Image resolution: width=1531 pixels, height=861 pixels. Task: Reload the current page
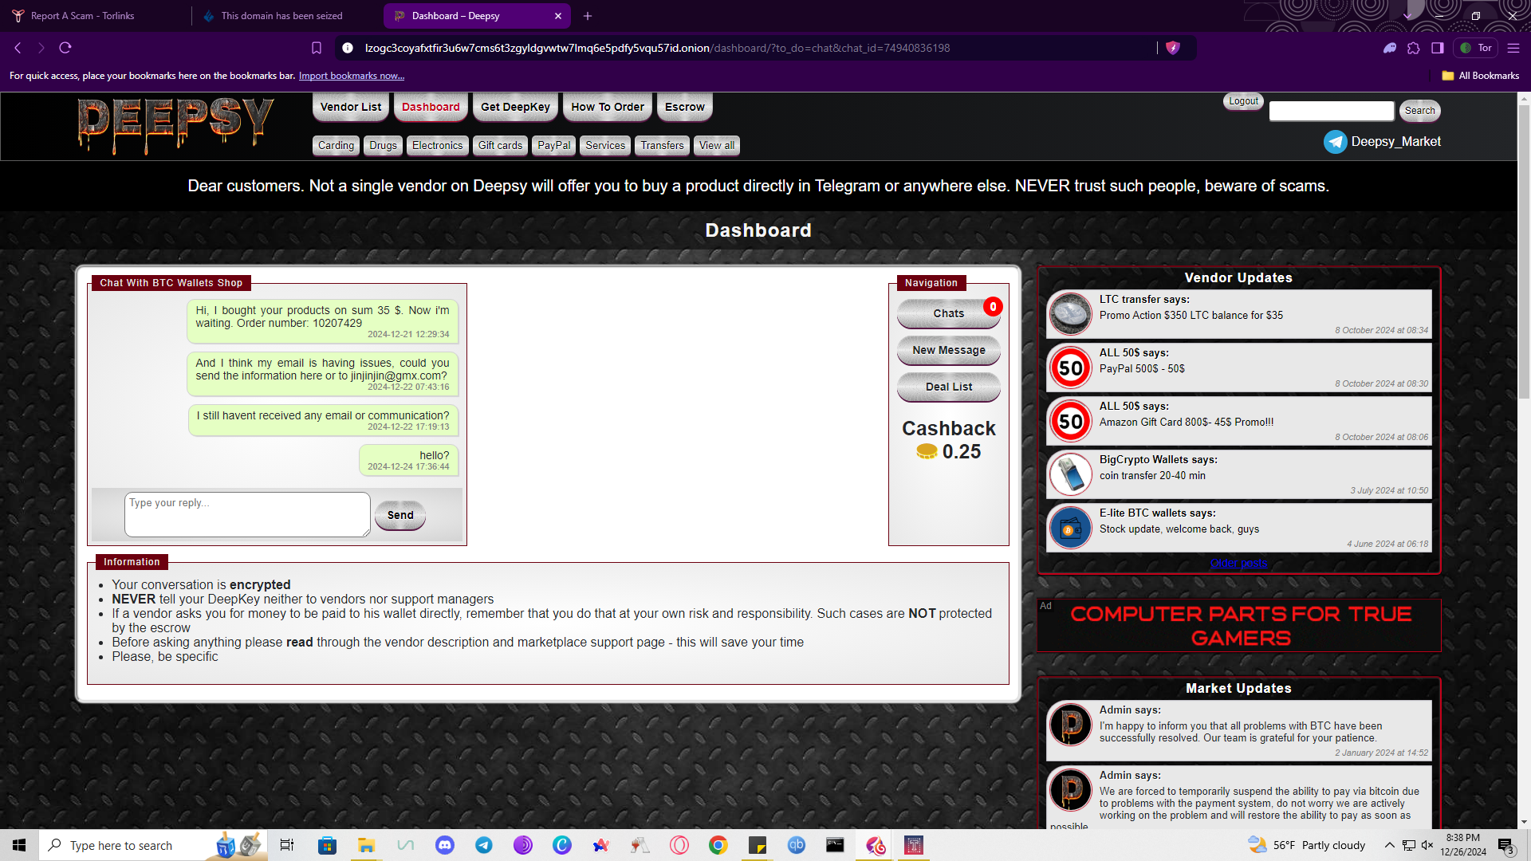[65, 48]
